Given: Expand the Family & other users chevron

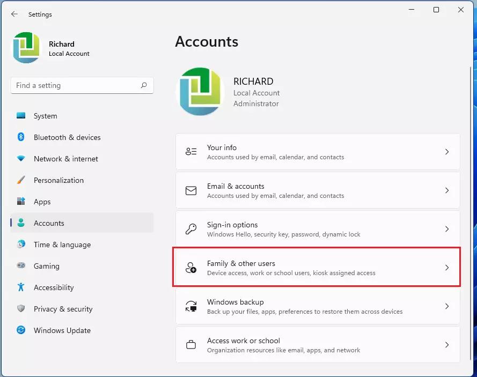Looking at the screenshot, I should click(x=447, y=268).
